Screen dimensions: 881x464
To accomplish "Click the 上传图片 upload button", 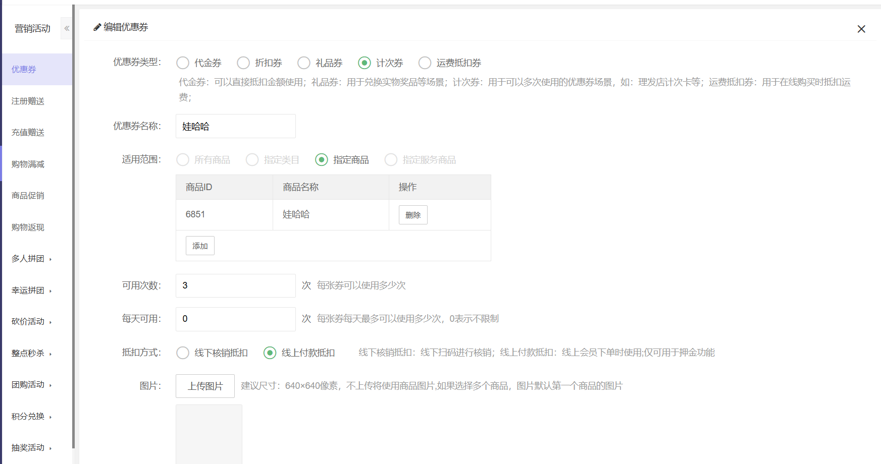I will click(x=205, y=386).
